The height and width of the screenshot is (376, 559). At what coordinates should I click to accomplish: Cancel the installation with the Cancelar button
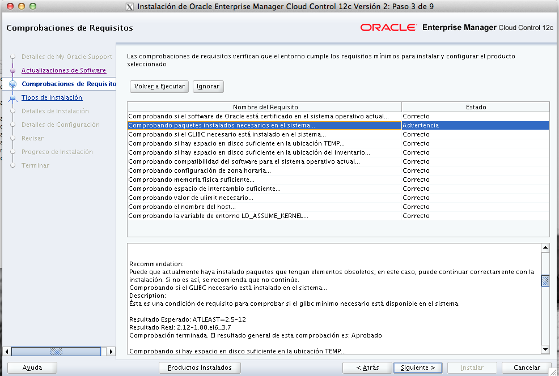pyautogui.click(x=527, y=368)
